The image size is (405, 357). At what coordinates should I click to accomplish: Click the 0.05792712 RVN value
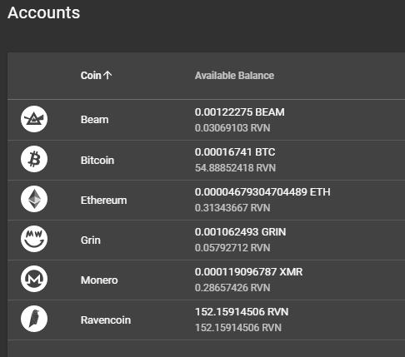pyautogui.click(x=232, y=248)
